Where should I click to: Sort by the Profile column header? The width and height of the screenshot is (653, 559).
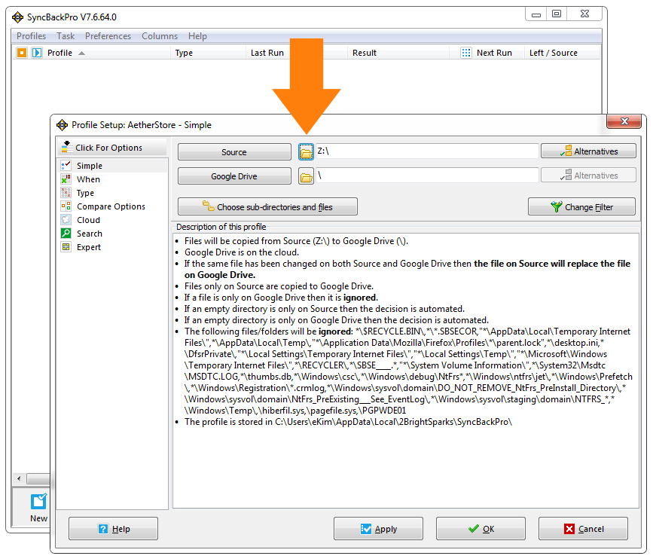[x=60, y=53]
